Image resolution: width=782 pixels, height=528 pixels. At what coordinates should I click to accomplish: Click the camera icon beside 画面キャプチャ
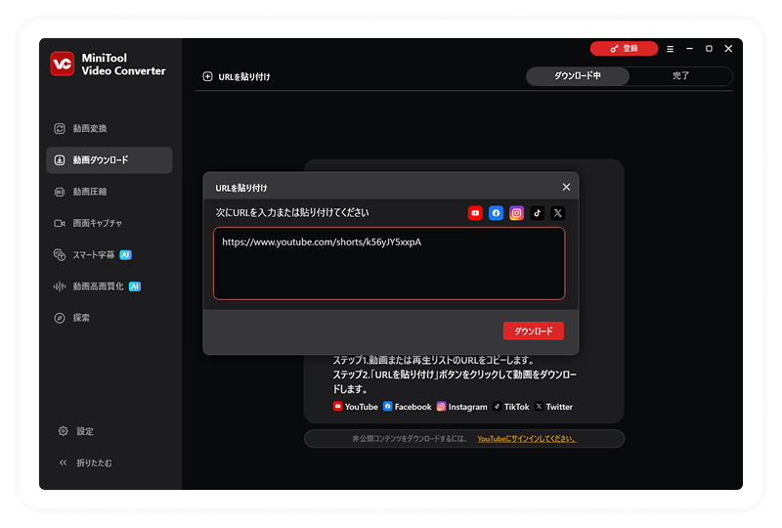pos(60,223)
